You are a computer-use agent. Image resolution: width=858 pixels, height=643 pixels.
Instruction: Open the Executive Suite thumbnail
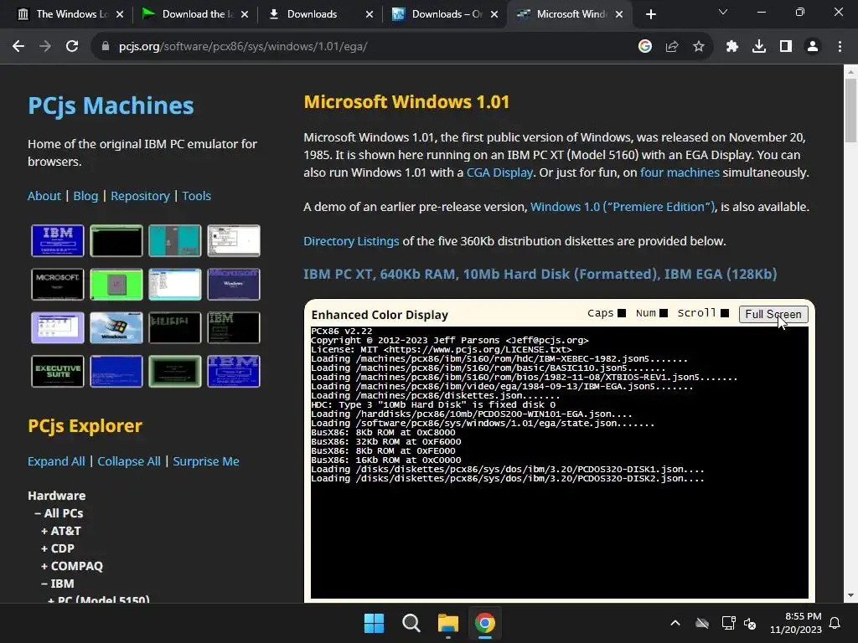[58, 371]
